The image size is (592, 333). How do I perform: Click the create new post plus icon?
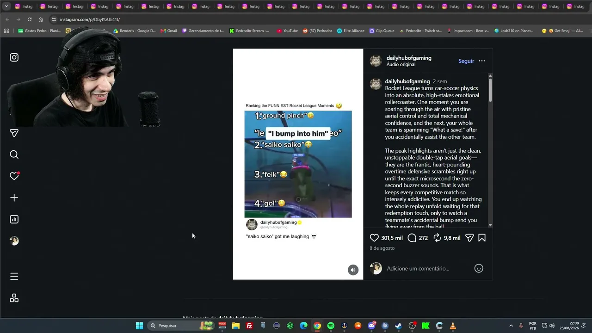pyautogui.click(x=14, y=198)
